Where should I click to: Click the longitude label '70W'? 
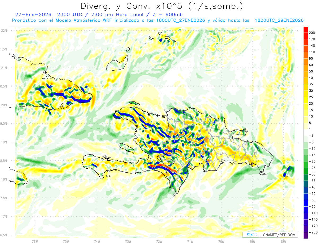(x=221, y=242)
